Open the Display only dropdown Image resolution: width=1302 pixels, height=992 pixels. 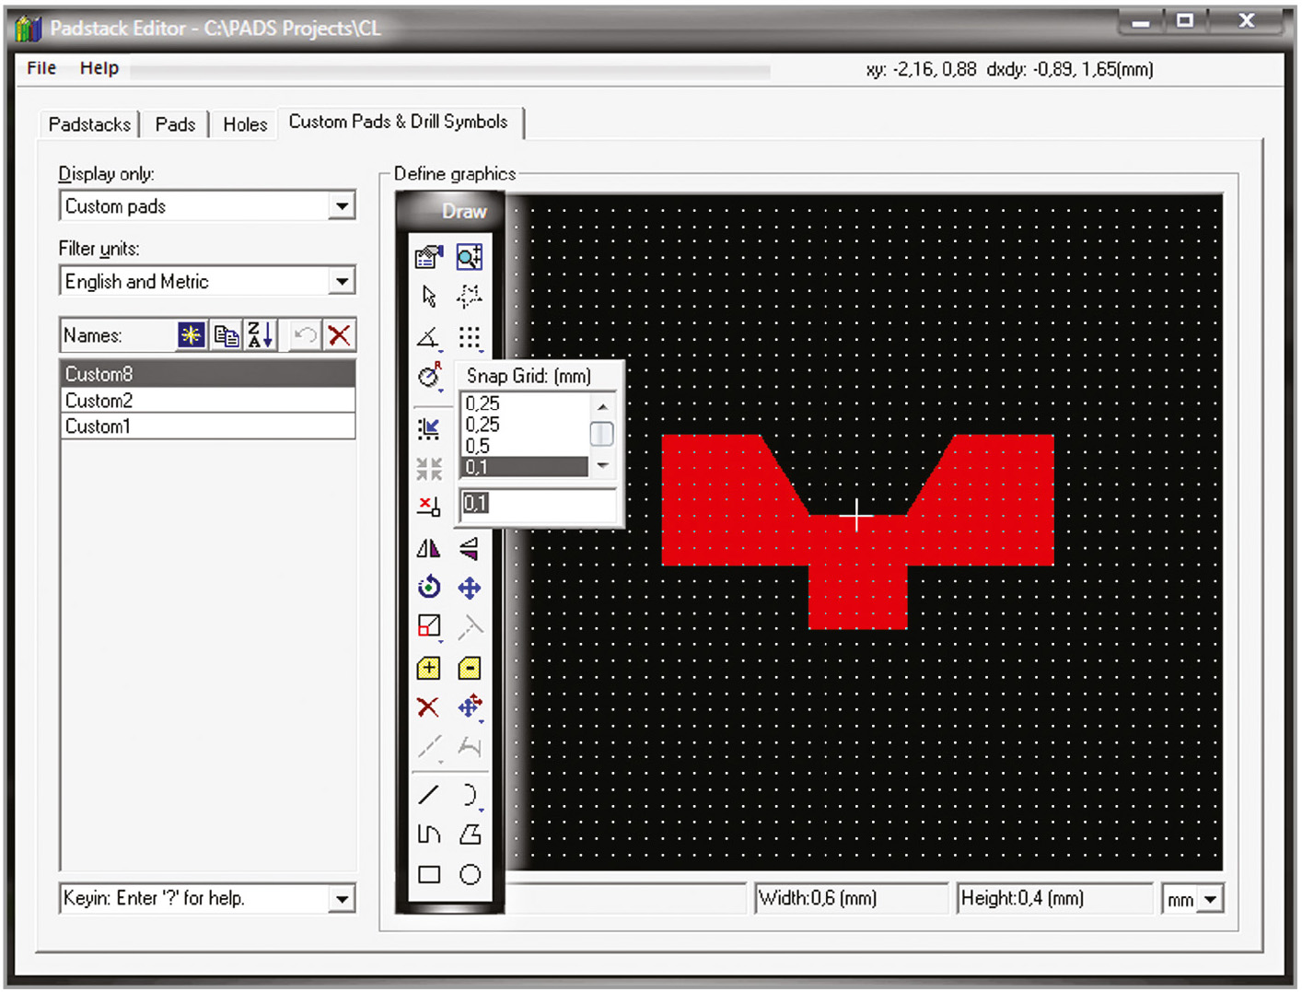coord(342,206)
